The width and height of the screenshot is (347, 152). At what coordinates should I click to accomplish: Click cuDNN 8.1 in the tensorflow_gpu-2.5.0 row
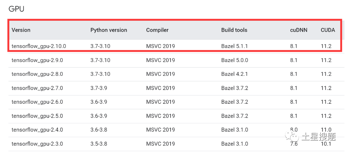tap(294, 116)
